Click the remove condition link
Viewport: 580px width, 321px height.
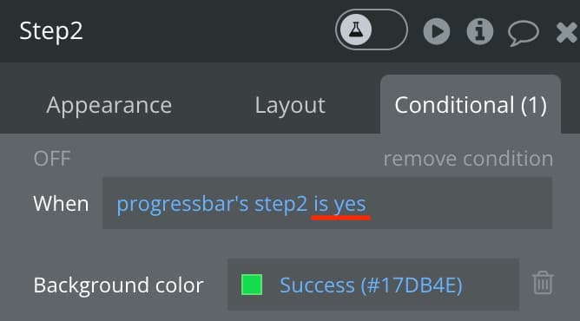click(x=468, y=159)
